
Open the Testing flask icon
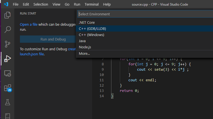8,102
